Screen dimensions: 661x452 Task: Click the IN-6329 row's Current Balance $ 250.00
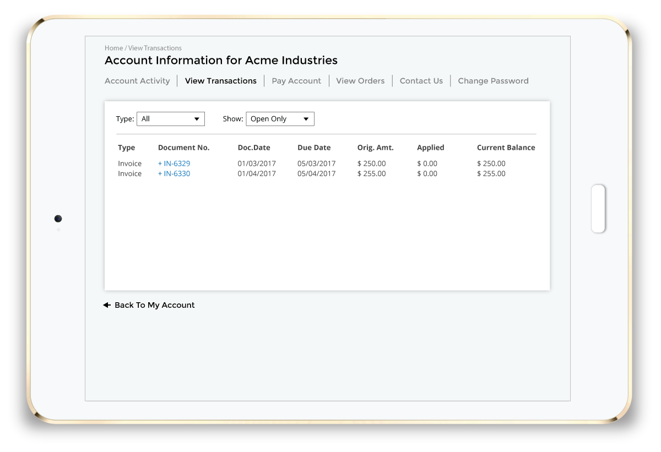[x=491, y=164]
